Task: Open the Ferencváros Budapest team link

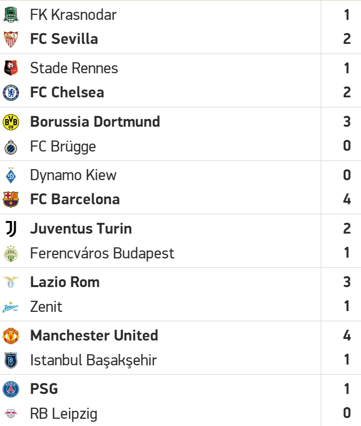Action: coord(102,253)
